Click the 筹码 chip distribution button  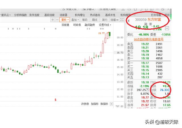[85, 20]
